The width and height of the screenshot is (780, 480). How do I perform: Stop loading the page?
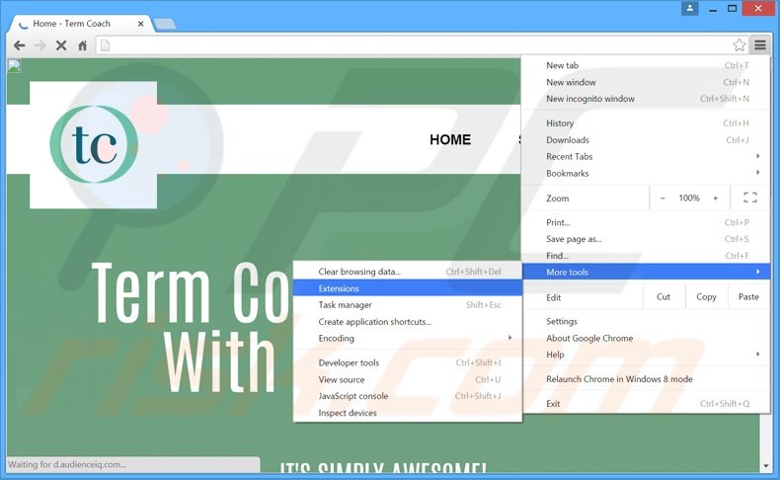61,45
